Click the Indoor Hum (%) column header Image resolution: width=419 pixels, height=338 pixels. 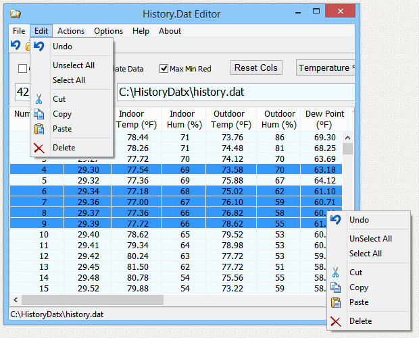click(x=184, y=119)
